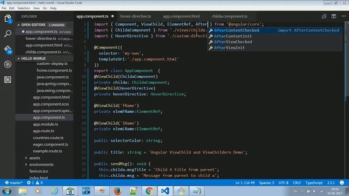Click TypeScript version 2.2.1
This screenshot has height=196, width=349.
[331, 183]
